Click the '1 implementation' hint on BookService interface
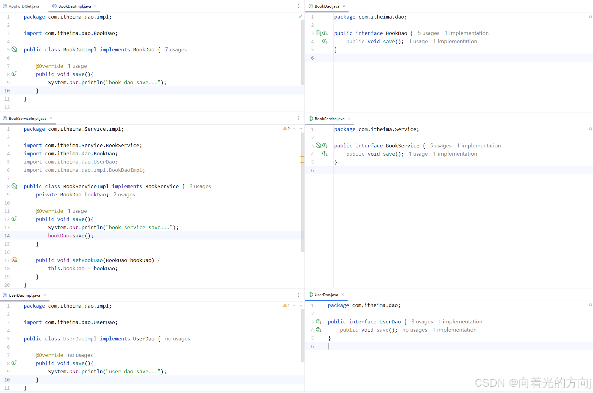 coord(479,146)
